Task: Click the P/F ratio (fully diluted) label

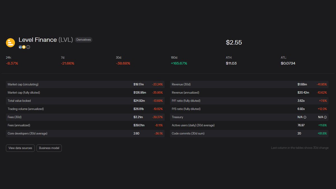Action: click(x=186, y=101)
